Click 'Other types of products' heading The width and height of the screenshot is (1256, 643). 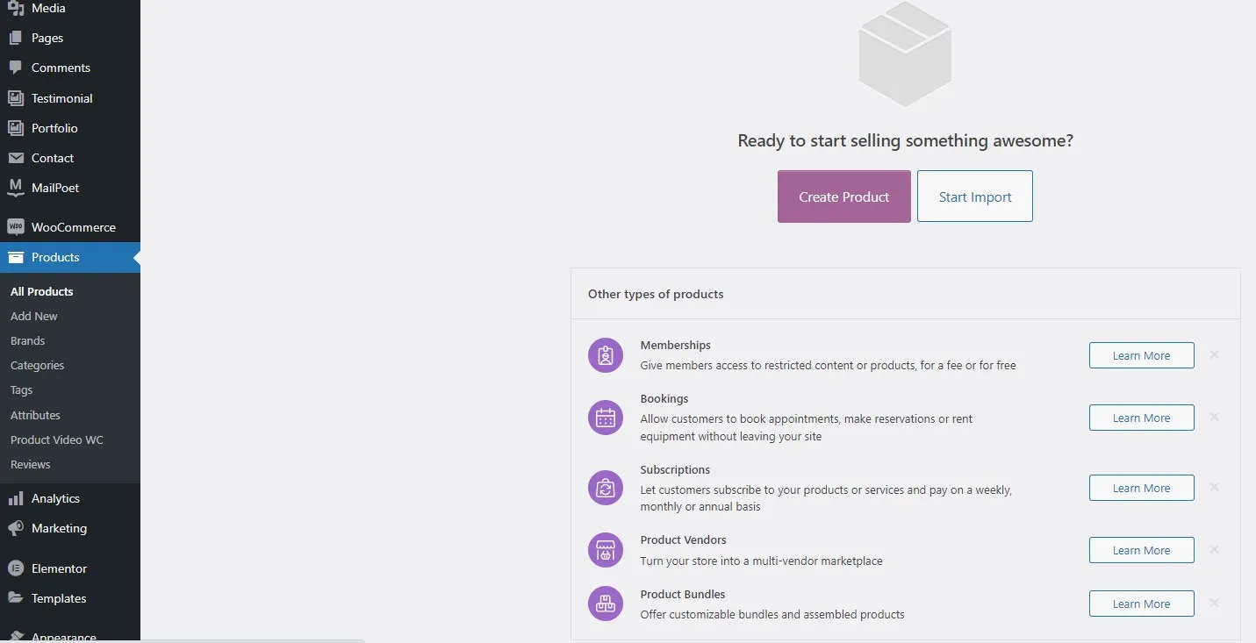pyautogui.click(x=656, y=294)
